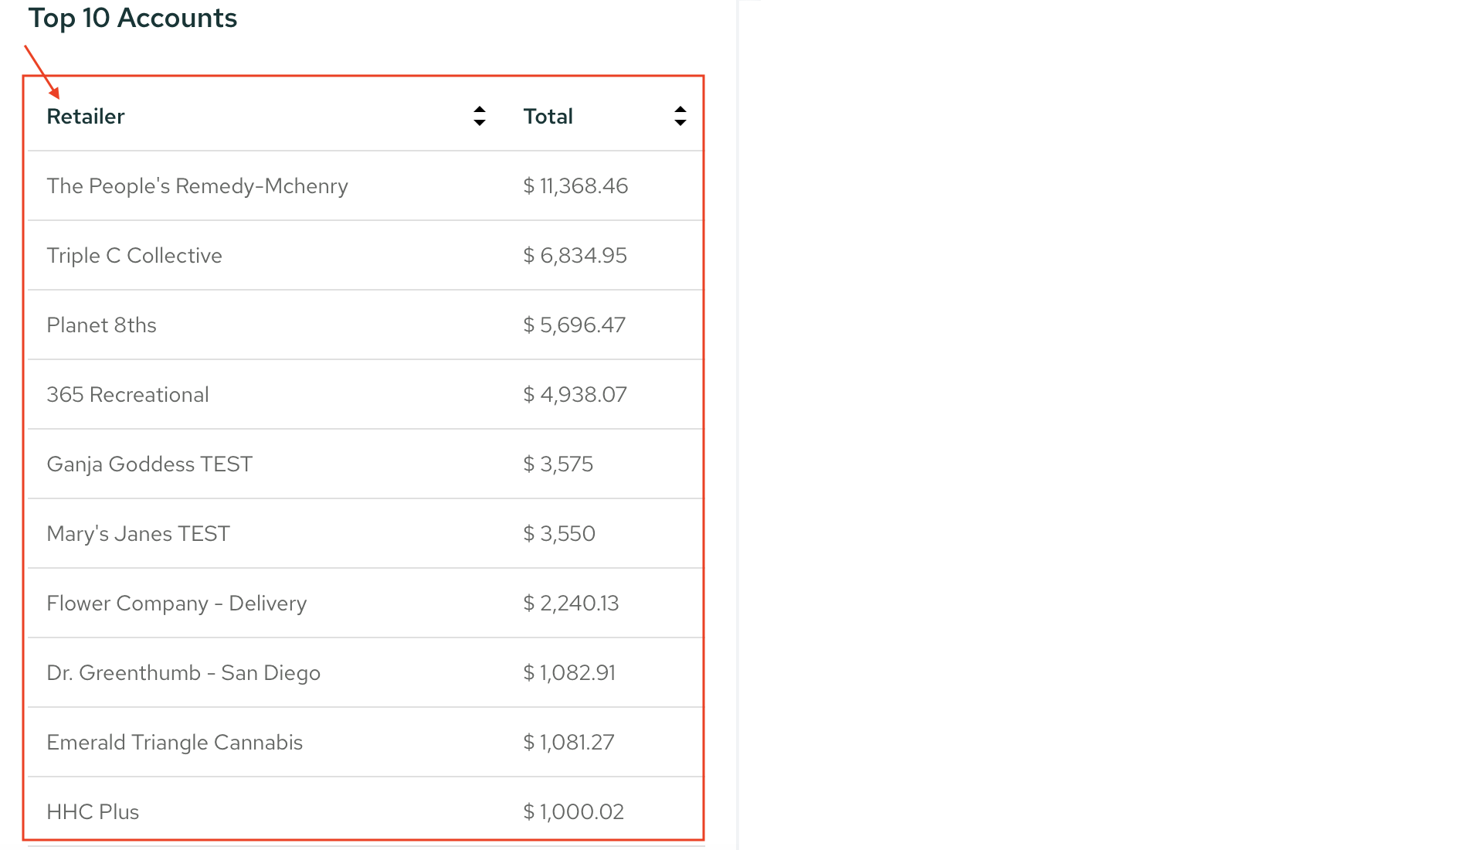Select the Retailer column header

(86, 116)
